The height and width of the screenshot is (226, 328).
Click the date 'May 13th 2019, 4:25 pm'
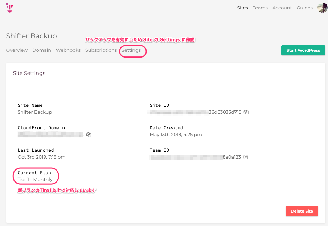click(x=176, y=134)
